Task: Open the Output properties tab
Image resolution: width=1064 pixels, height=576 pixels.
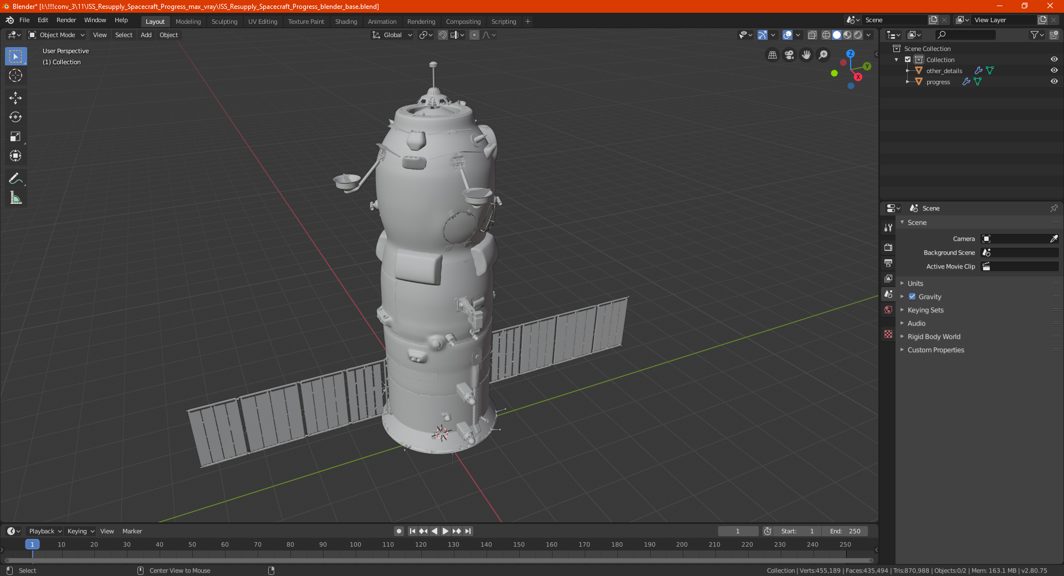Action: [x=888, y=263]
